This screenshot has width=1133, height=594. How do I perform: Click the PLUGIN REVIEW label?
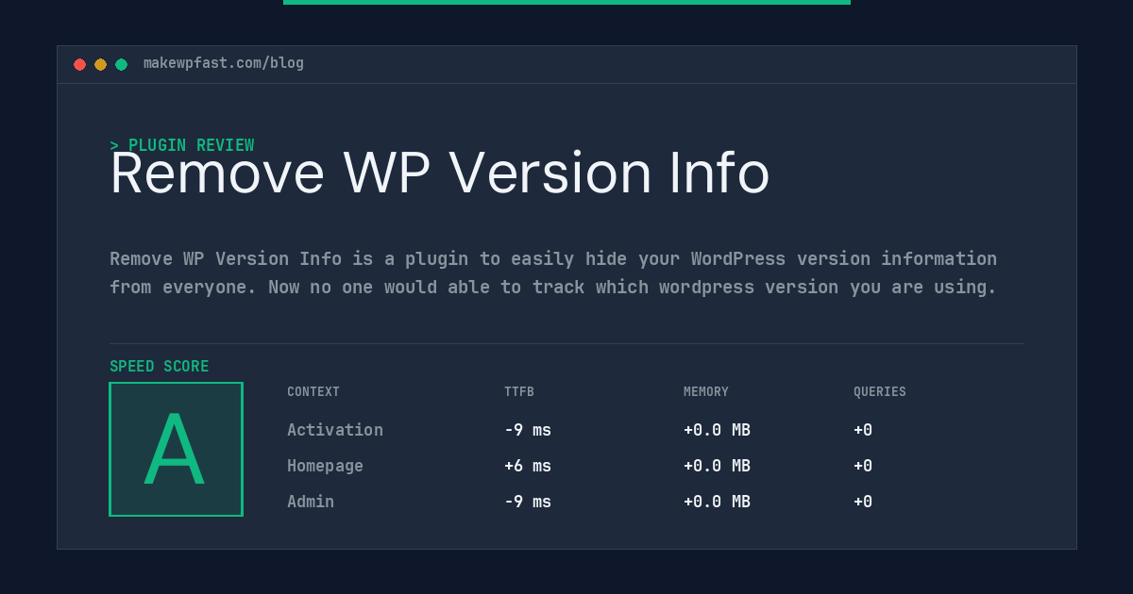182,145
